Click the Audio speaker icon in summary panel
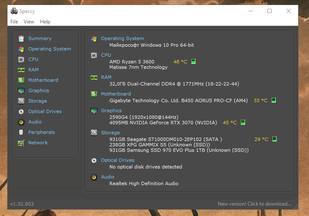Image resolution: width=309 pixels, height=216 pixels. point(94,177)
